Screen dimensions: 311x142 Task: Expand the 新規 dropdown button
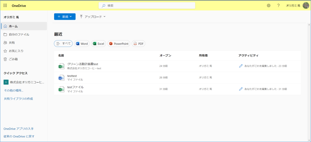point(65,17)
